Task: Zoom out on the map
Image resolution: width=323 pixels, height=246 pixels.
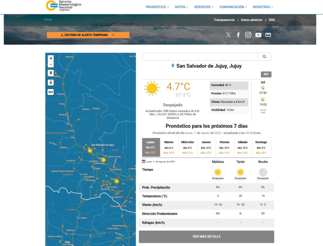Action: coord(51,65)
